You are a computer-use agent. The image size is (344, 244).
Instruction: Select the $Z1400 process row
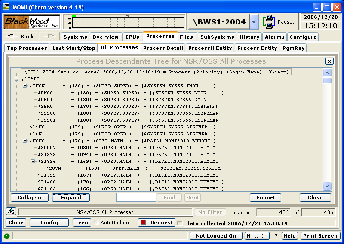pyautogui.click(x=130, y=182)
